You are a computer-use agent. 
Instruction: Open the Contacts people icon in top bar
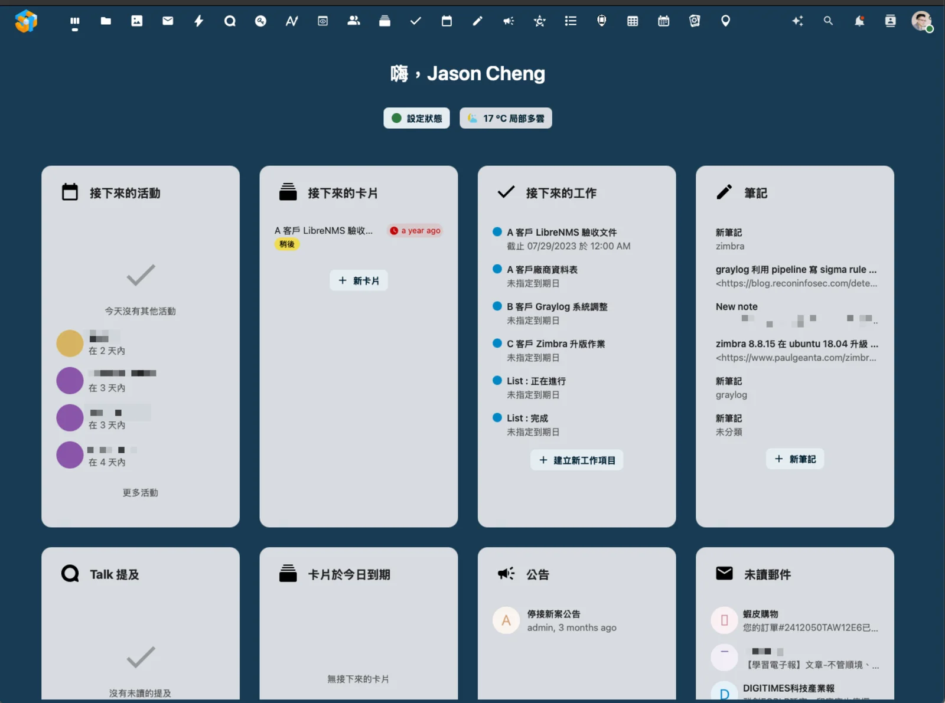pos(353,21)
